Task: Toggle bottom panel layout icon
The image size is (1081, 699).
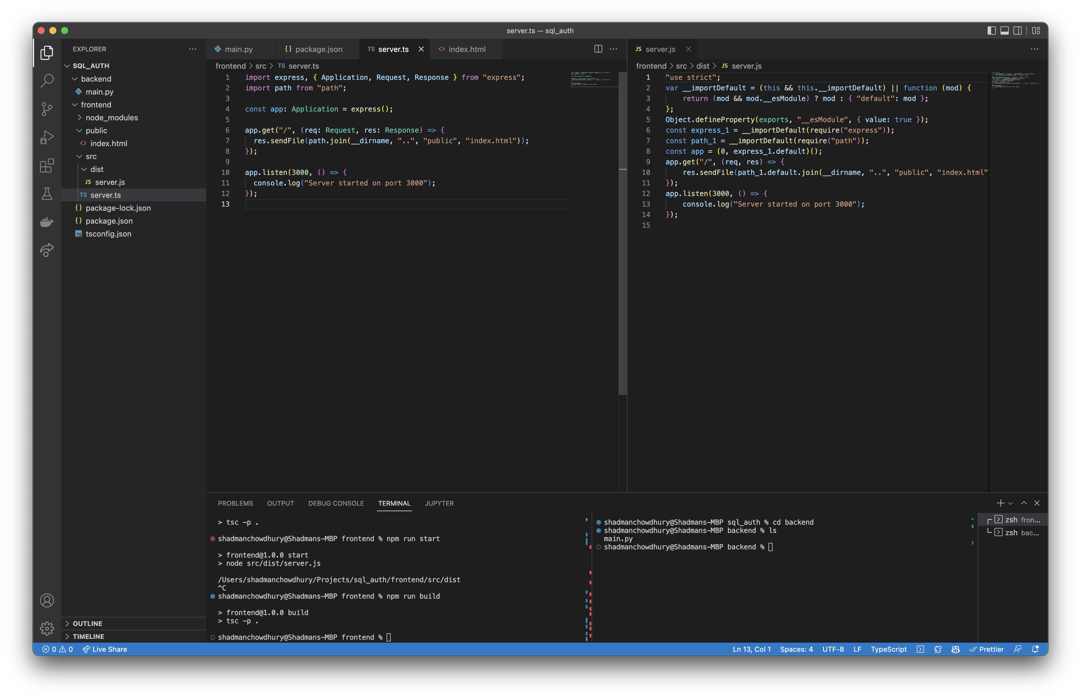Action: [x=1005, y=31]
